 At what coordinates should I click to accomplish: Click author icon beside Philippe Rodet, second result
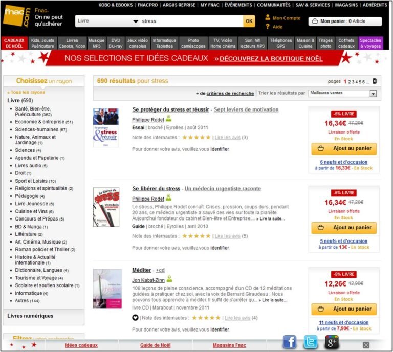click(x=169, y=197)
